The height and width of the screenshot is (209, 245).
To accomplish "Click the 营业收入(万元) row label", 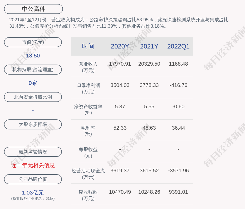I will coord(88,67).
